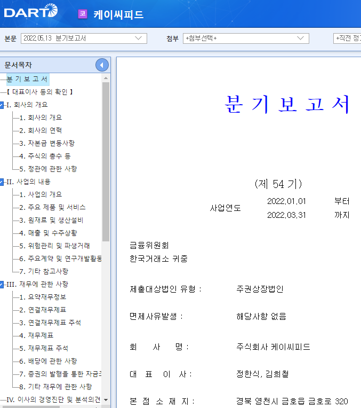Image resolution: width=361 pixels, height=408 pixels.
Task: Click the tree panel vertical scrollbar thumb
Action: 106,162
